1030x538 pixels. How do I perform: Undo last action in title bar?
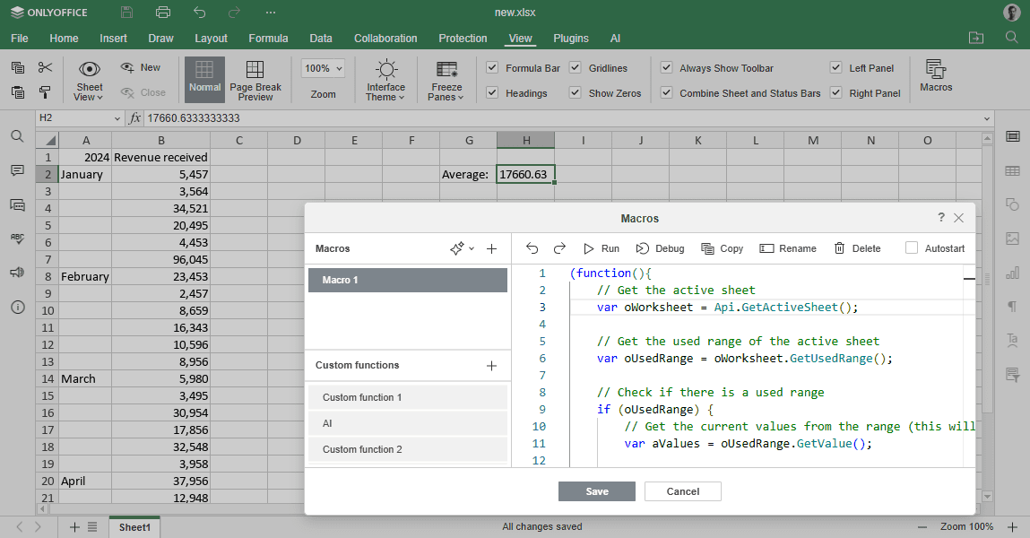point(200,13)
